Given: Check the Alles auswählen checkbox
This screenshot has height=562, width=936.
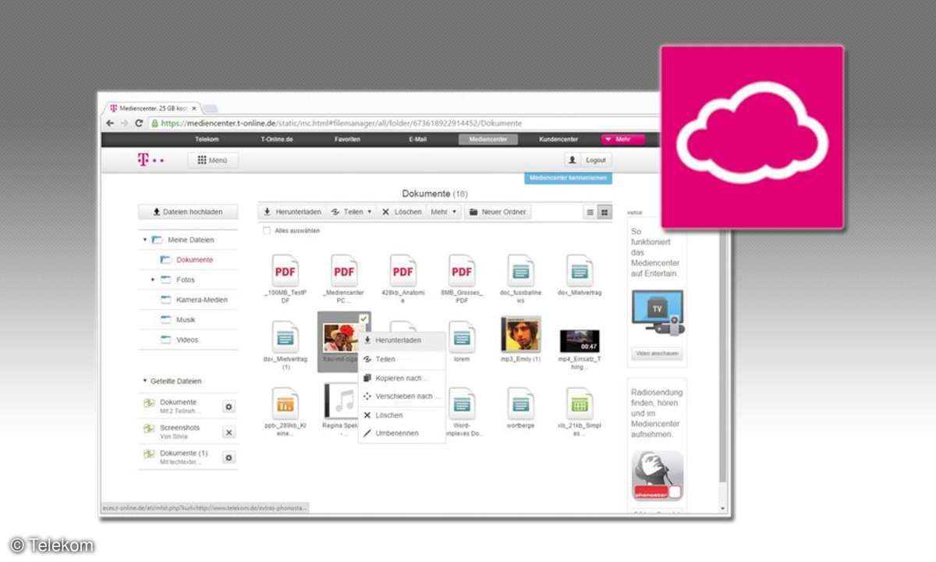Looking at the screenshot, I should 267,231.
